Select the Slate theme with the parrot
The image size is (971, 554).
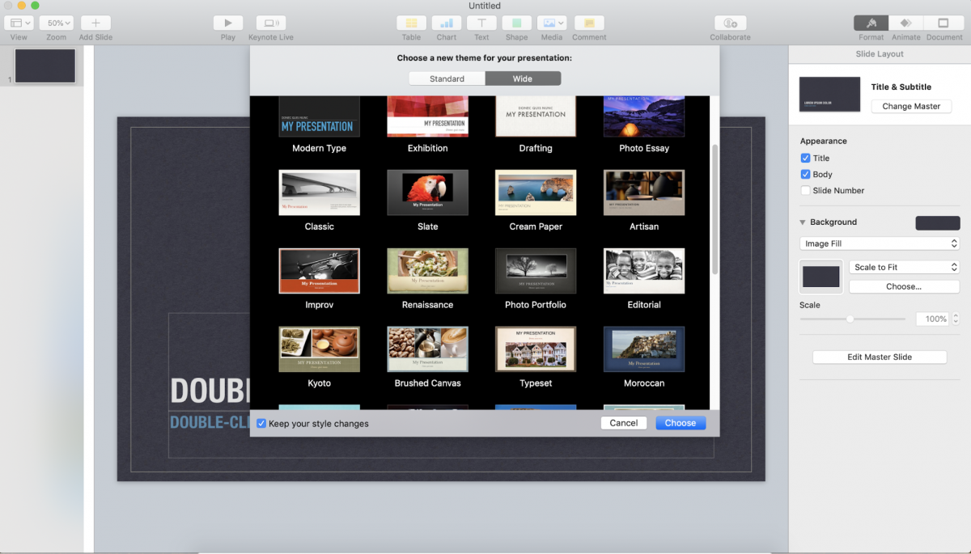click(427, 192)
